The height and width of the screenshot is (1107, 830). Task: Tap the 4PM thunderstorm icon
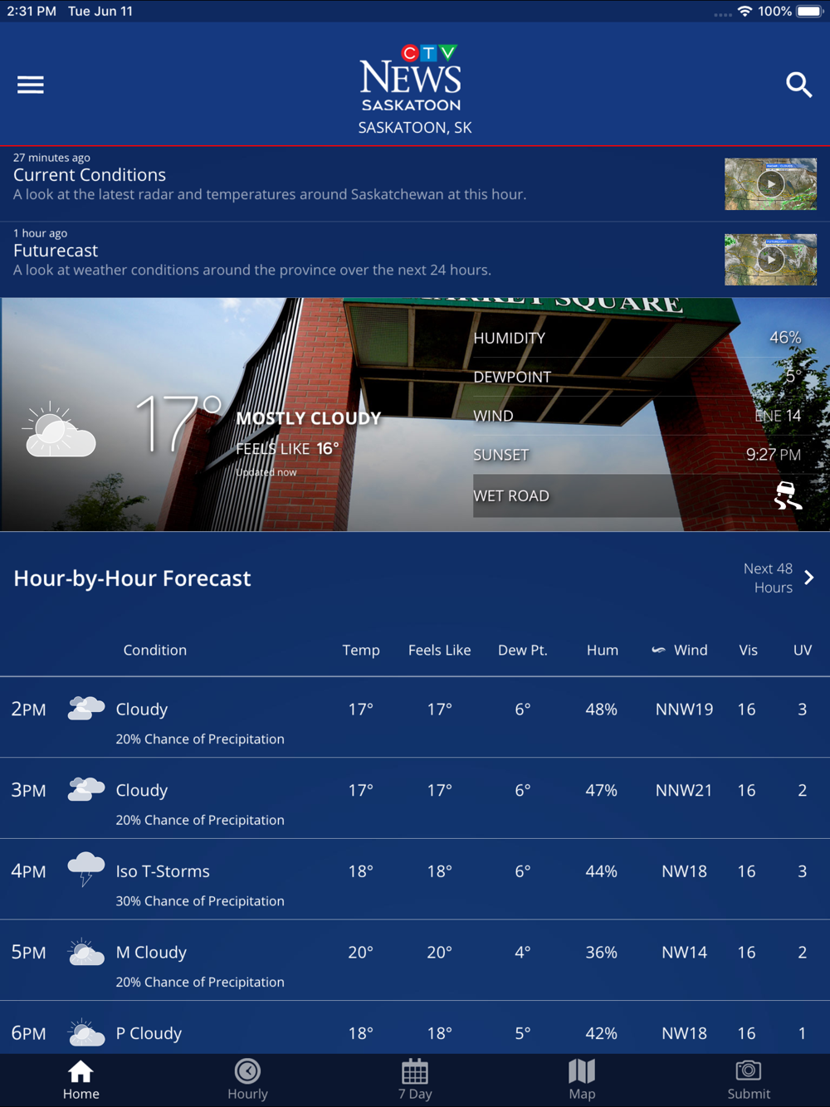click(85, 870)
